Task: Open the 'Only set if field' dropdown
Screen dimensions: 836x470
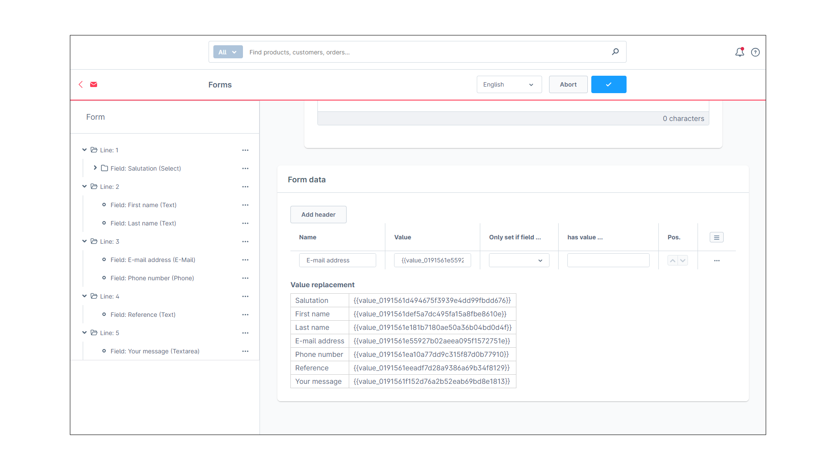Action: coord(519,260)
